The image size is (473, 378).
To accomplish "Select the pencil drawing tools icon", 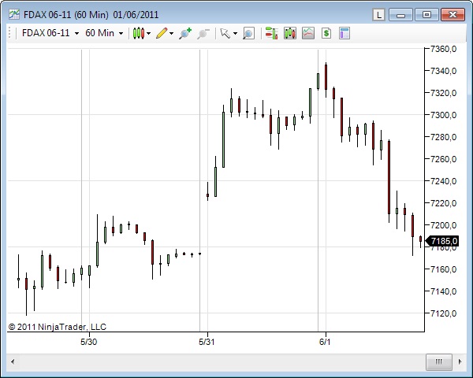I will (162, 33).
